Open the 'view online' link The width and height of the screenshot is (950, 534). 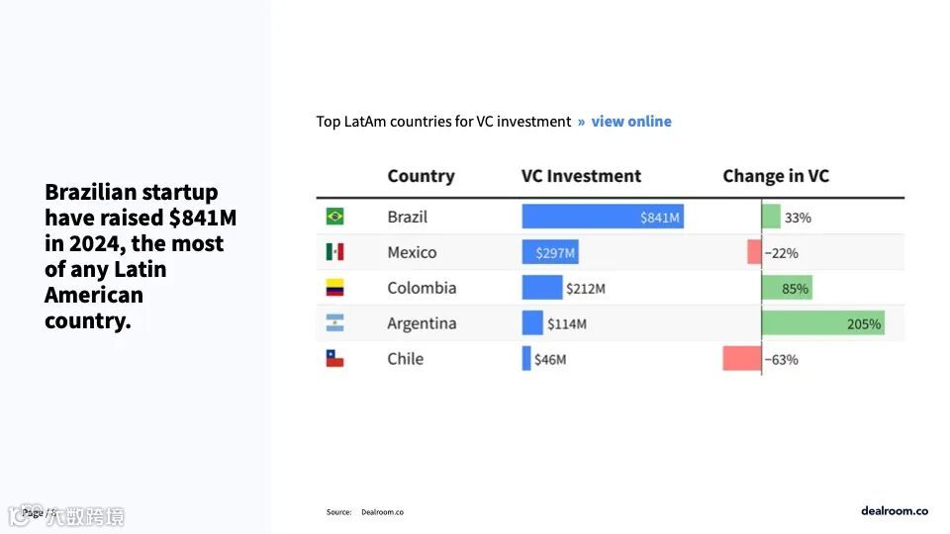pos(631,122)
